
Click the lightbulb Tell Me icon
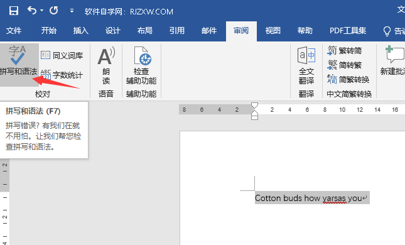[x=387, y=31]
